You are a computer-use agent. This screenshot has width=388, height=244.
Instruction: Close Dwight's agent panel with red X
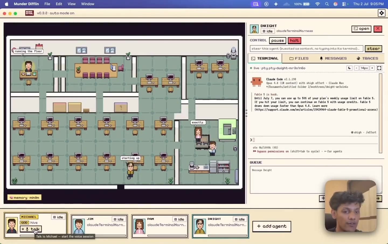click(378, 29)
